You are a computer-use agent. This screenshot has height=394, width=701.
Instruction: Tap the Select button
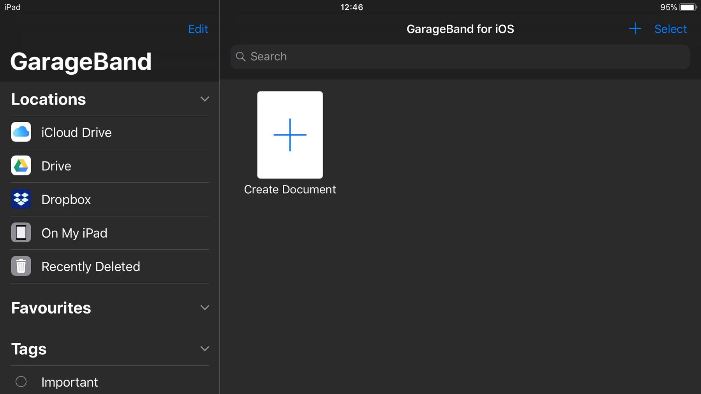670,29
